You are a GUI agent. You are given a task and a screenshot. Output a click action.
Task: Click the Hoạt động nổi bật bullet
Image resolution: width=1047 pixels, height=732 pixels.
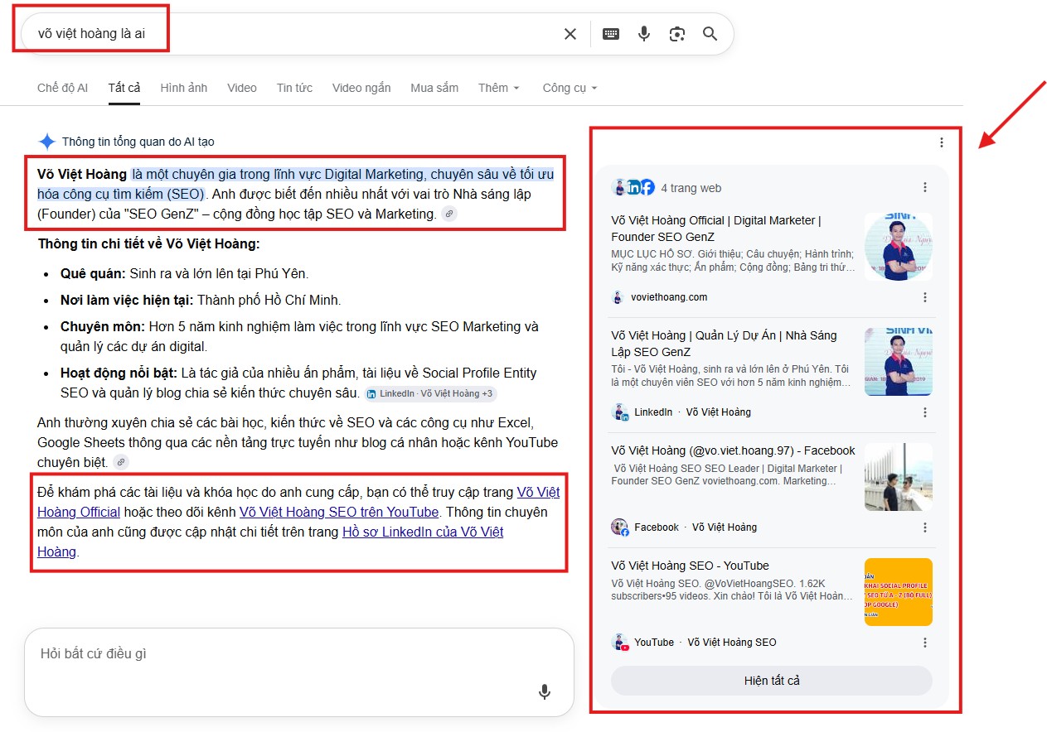pyautogui.click(x=298, y=383)
